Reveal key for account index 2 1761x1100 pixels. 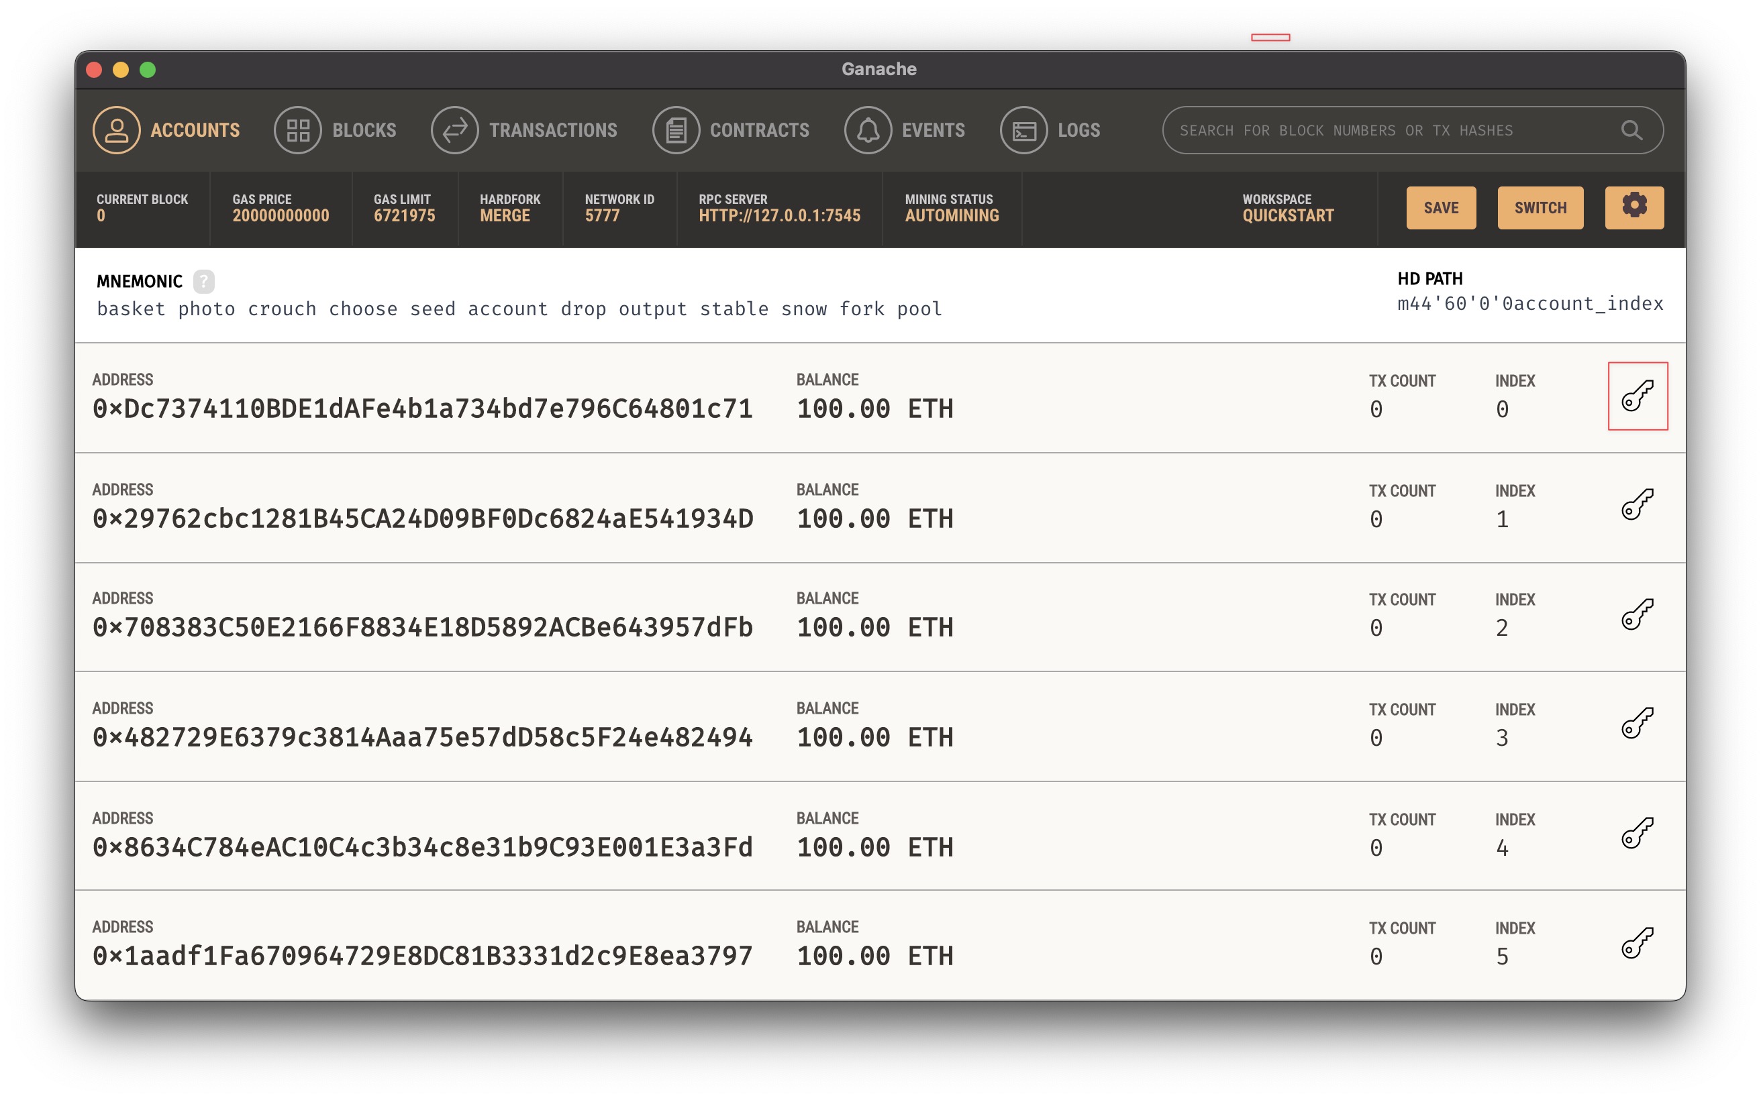(1638, 614)
